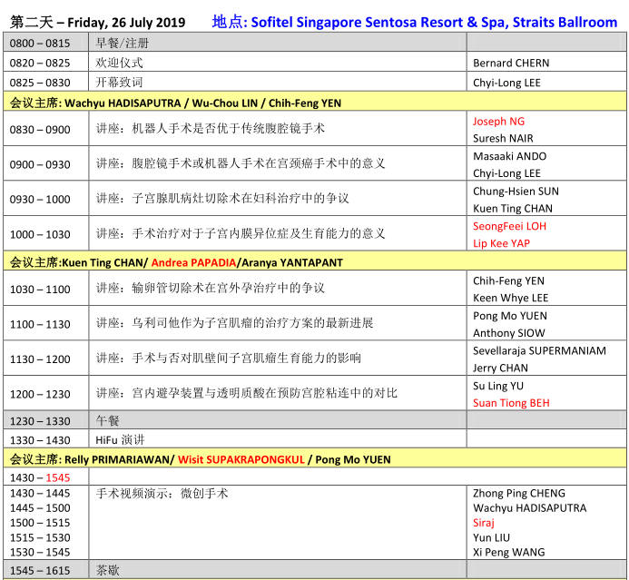Click red speaker name 'Suan Tiong BEH'
The width and height of the screenshot is (629, 580).
(x=511, y=403)
